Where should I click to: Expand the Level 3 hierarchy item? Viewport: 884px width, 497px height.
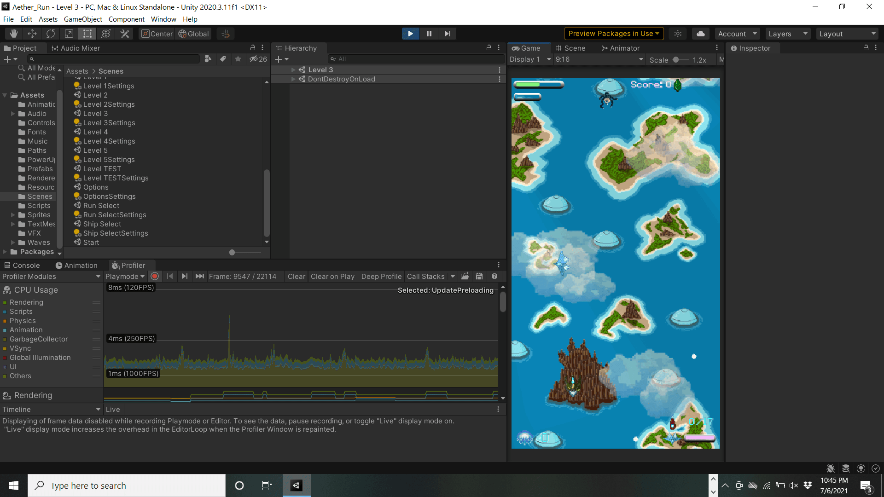pyautogui.click(x=293, y=70)
